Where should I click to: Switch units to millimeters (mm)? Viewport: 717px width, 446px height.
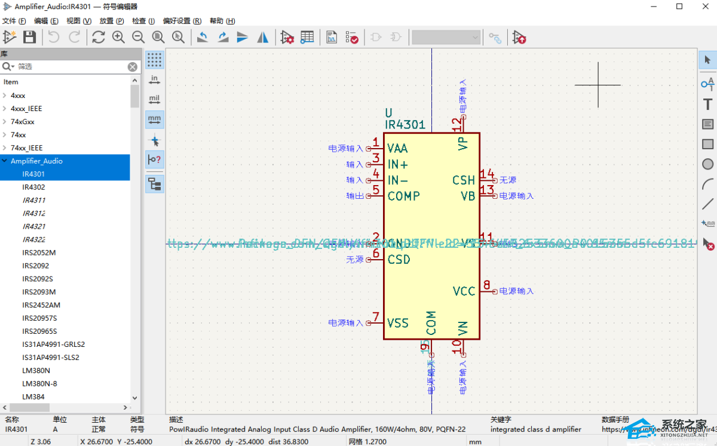pyautogui.click(x=155, y=119)
